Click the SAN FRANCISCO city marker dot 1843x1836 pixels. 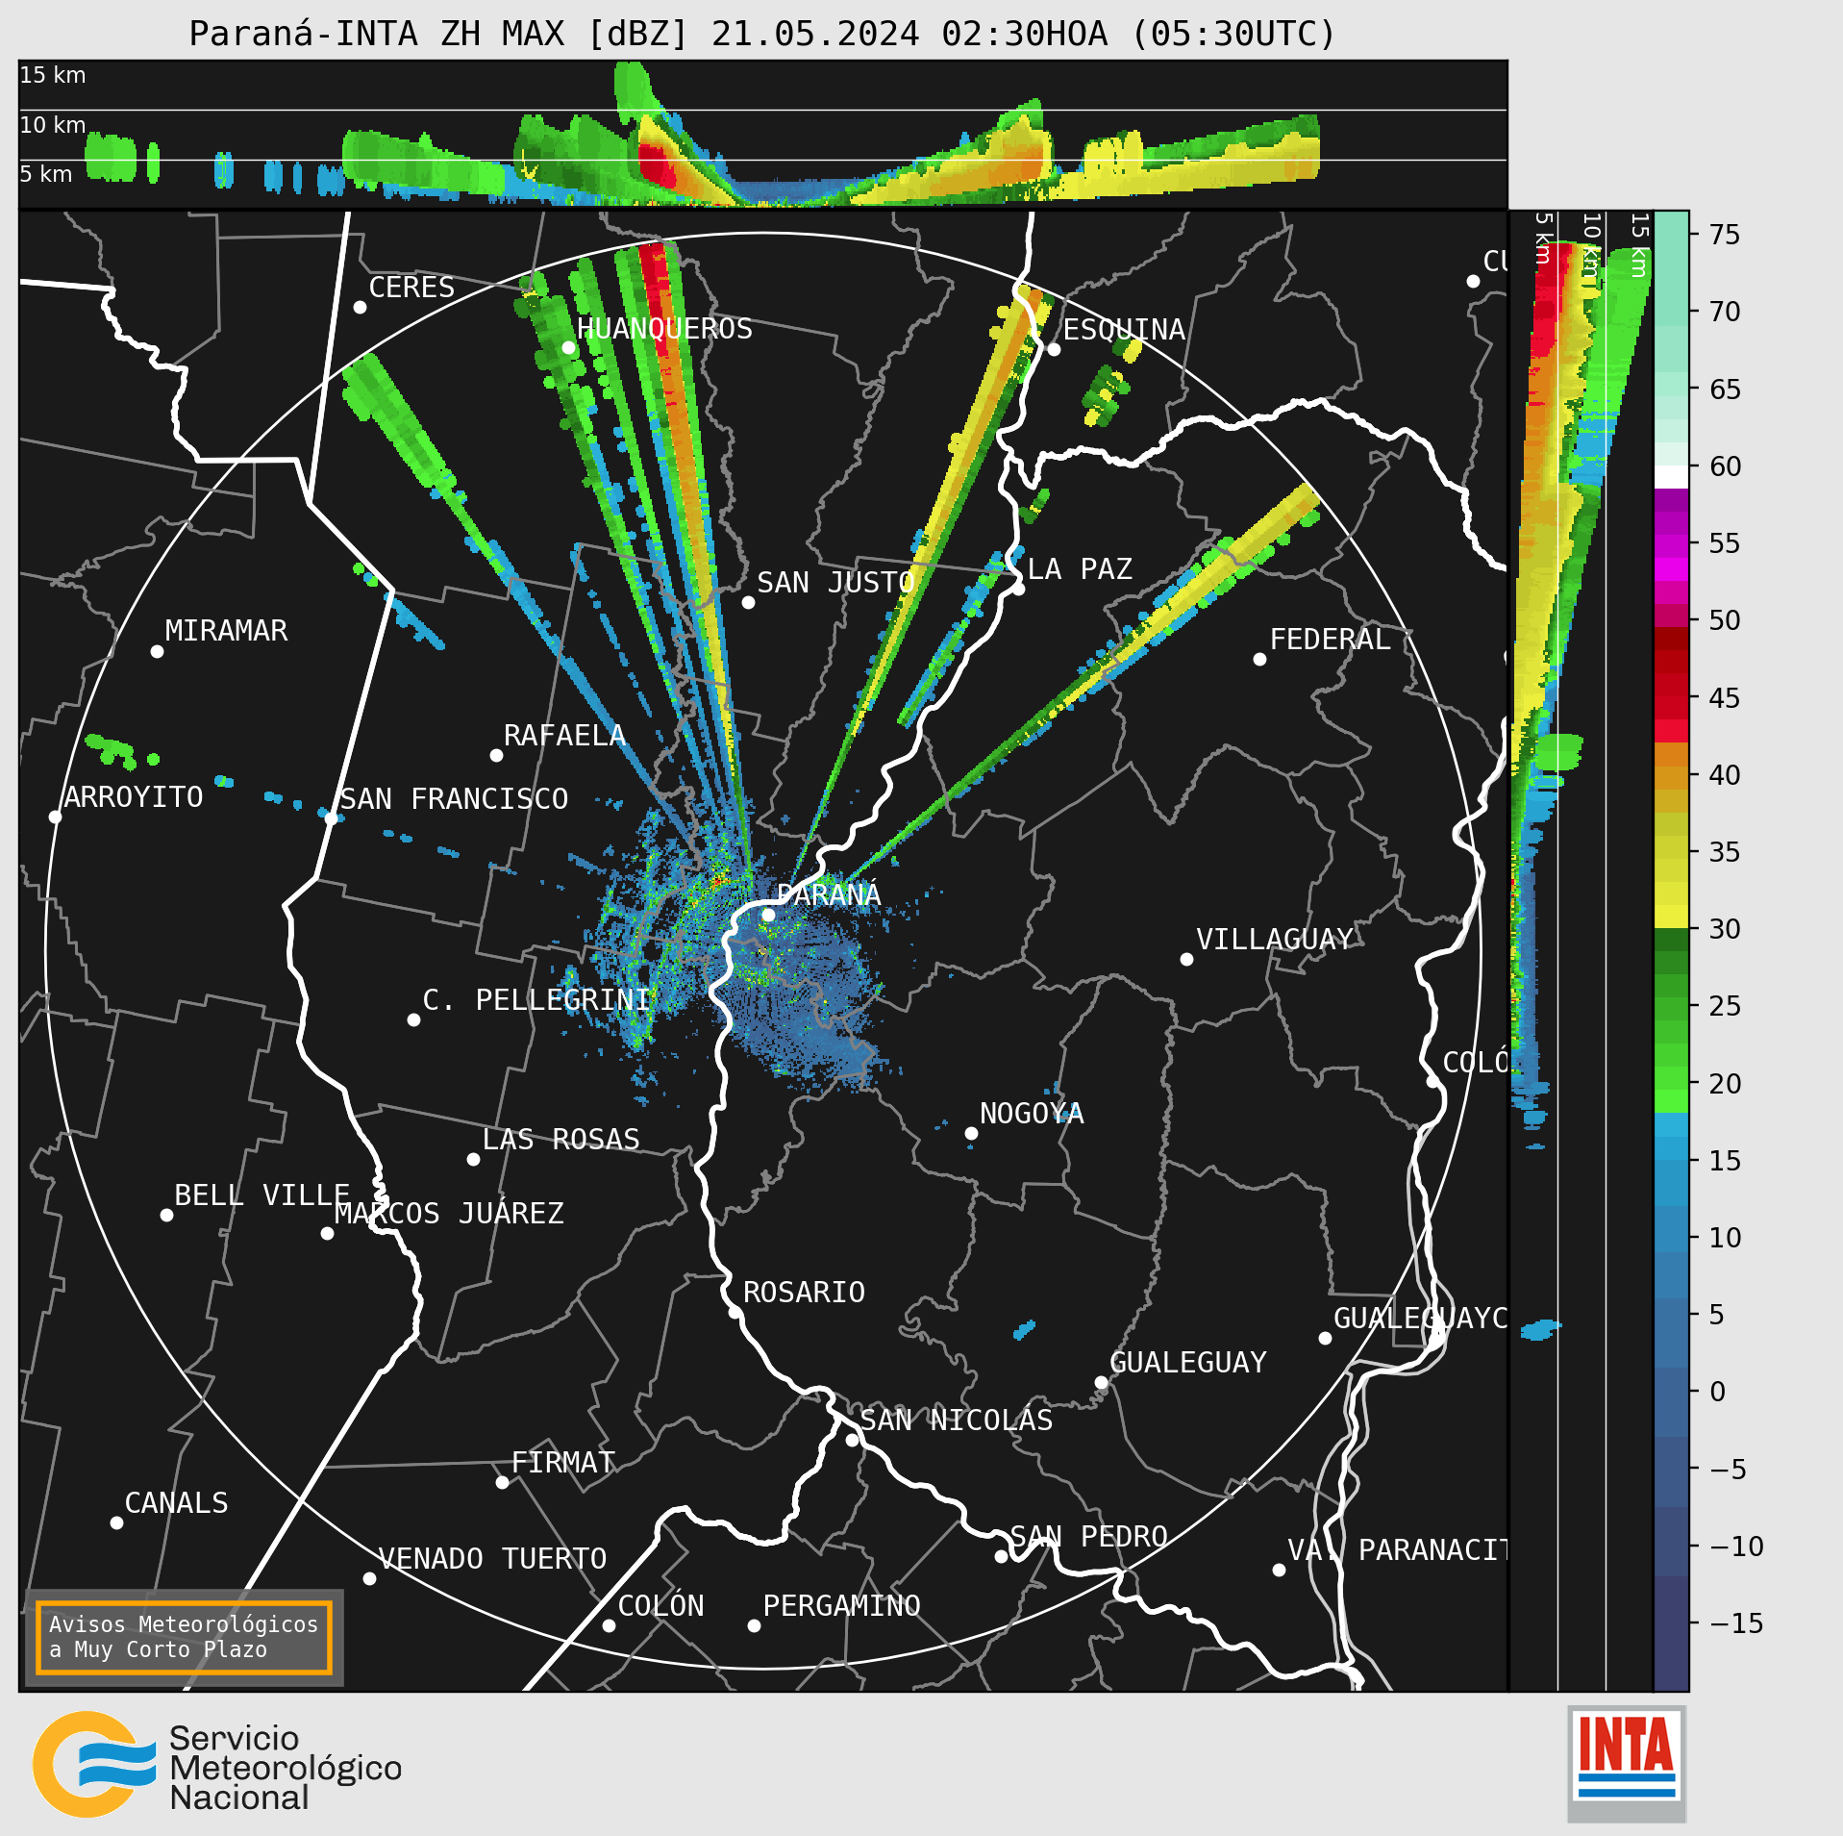(x=331, y=817)
